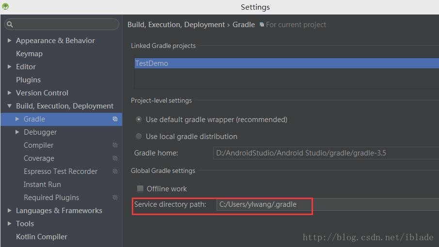439x247 pixels.
Task: Enable the Offline work checkbox
Action: tap(140, 189)
